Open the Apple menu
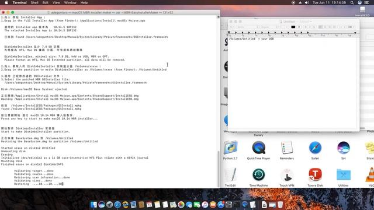Image resolution: width=374 pixels, height=210 pixels. 6,2
